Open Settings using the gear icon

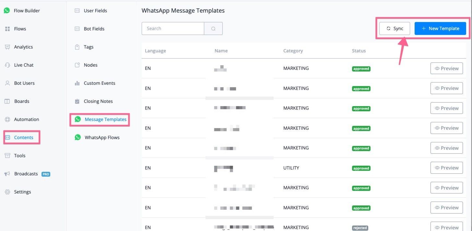pyautogui.click(x=7, y=192)
